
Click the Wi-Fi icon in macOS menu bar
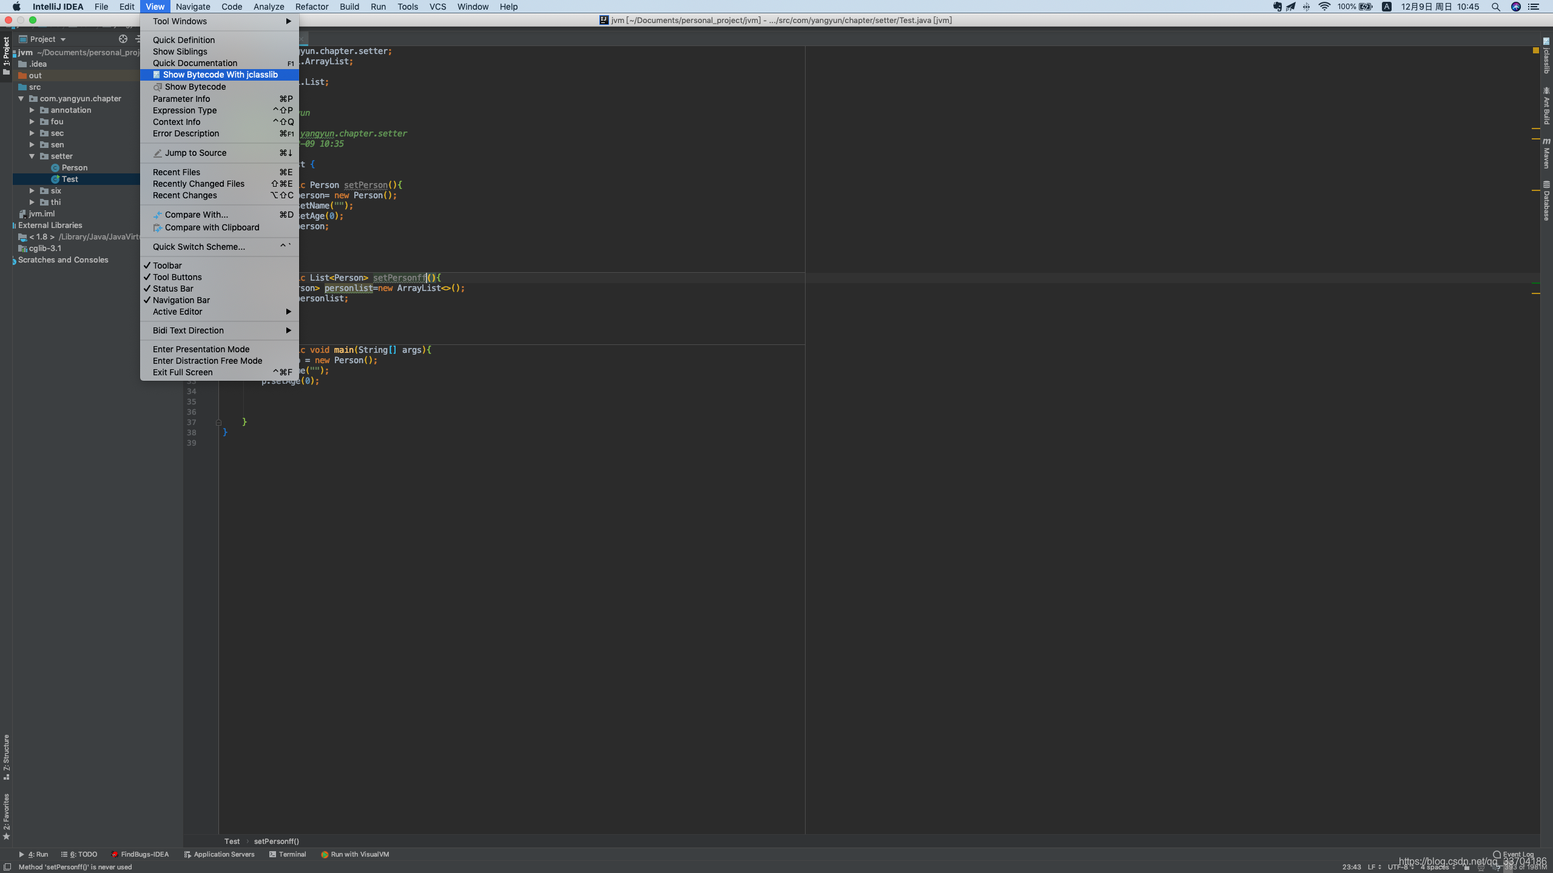(1324, 7)
